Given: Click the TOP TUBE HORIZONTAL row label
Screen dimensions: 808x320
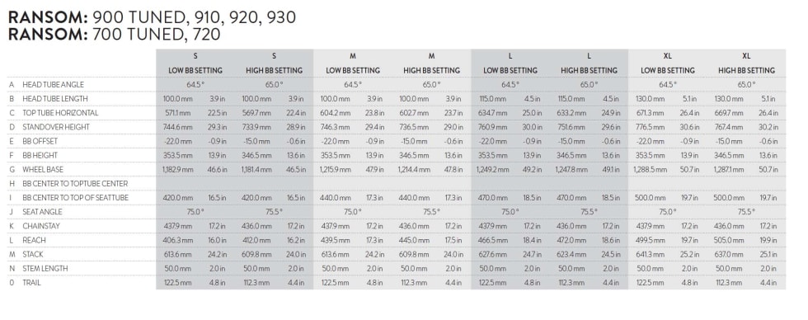Looking at the screenshot, I should click(60, 113).
